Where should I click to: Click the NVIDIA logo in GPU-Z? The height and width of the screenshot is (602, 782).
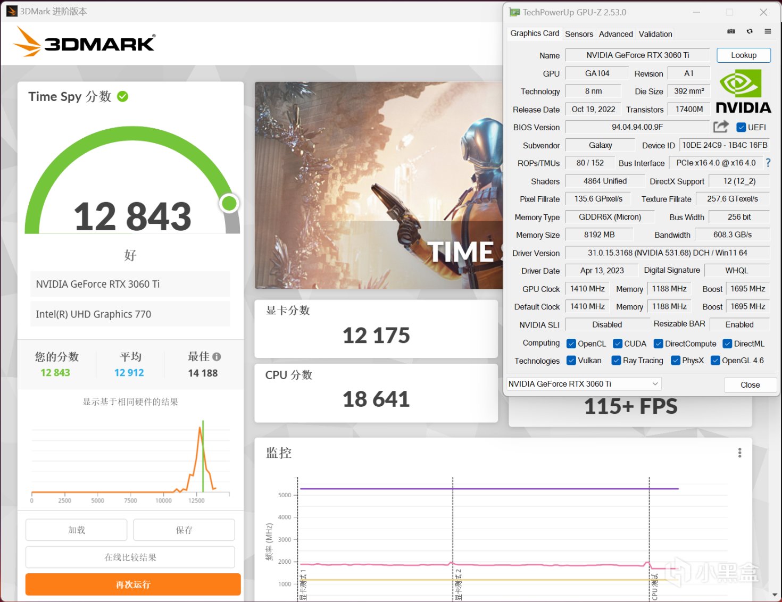743,91
